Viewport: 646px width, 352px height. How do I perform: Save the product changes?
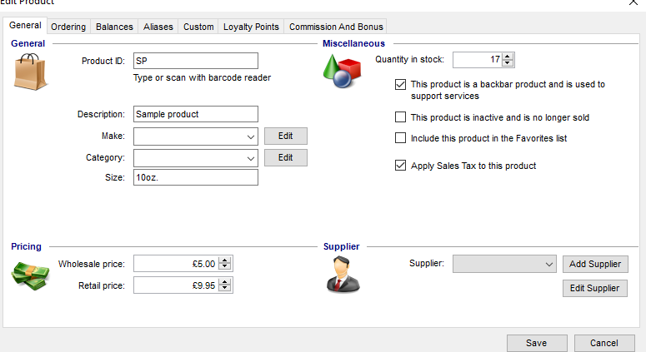tap(537, 343)
